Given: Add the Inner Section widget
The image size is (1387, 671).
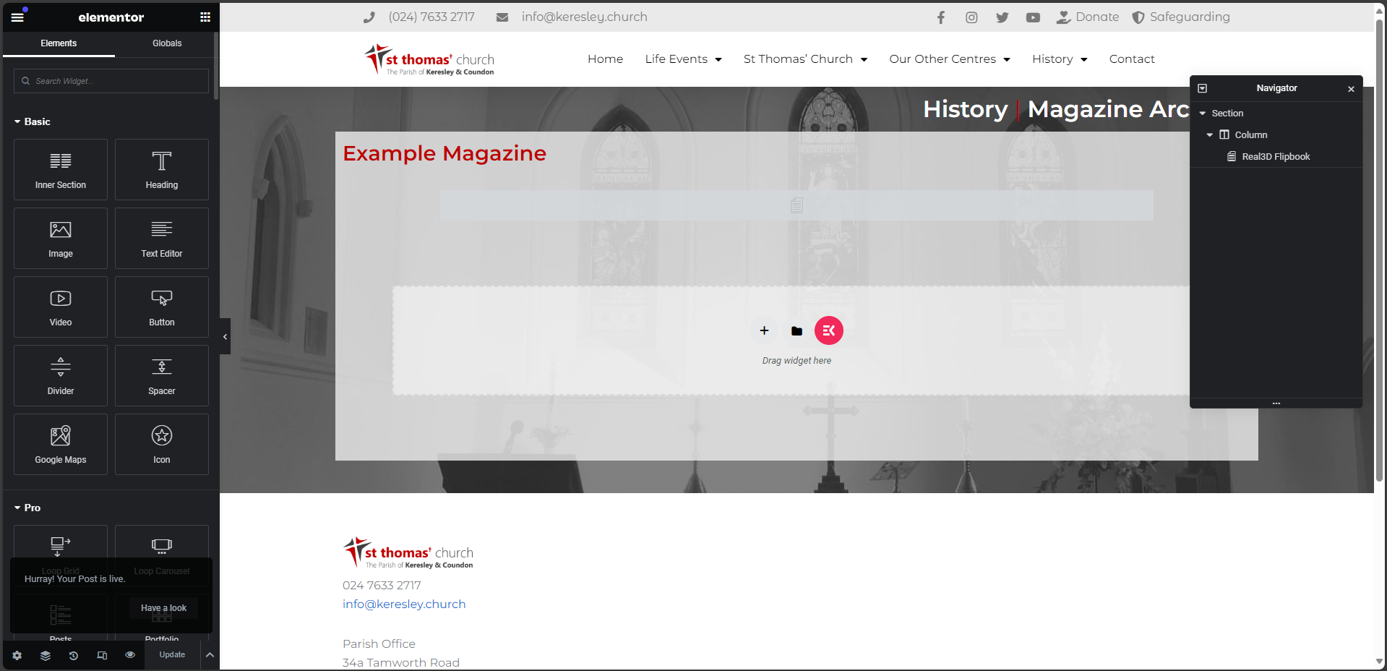Looking at the screenshot, I should pos(61,170).
